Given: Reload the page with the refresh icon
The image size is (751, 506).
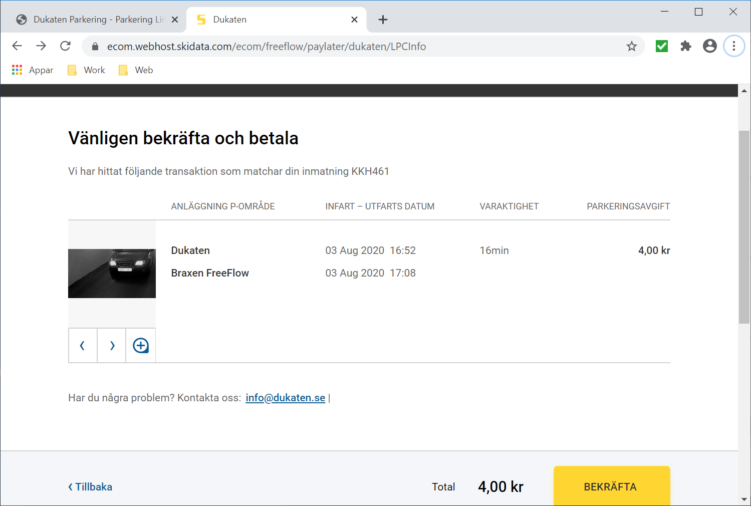Looking at the screenshot, I should click(65, 46).
